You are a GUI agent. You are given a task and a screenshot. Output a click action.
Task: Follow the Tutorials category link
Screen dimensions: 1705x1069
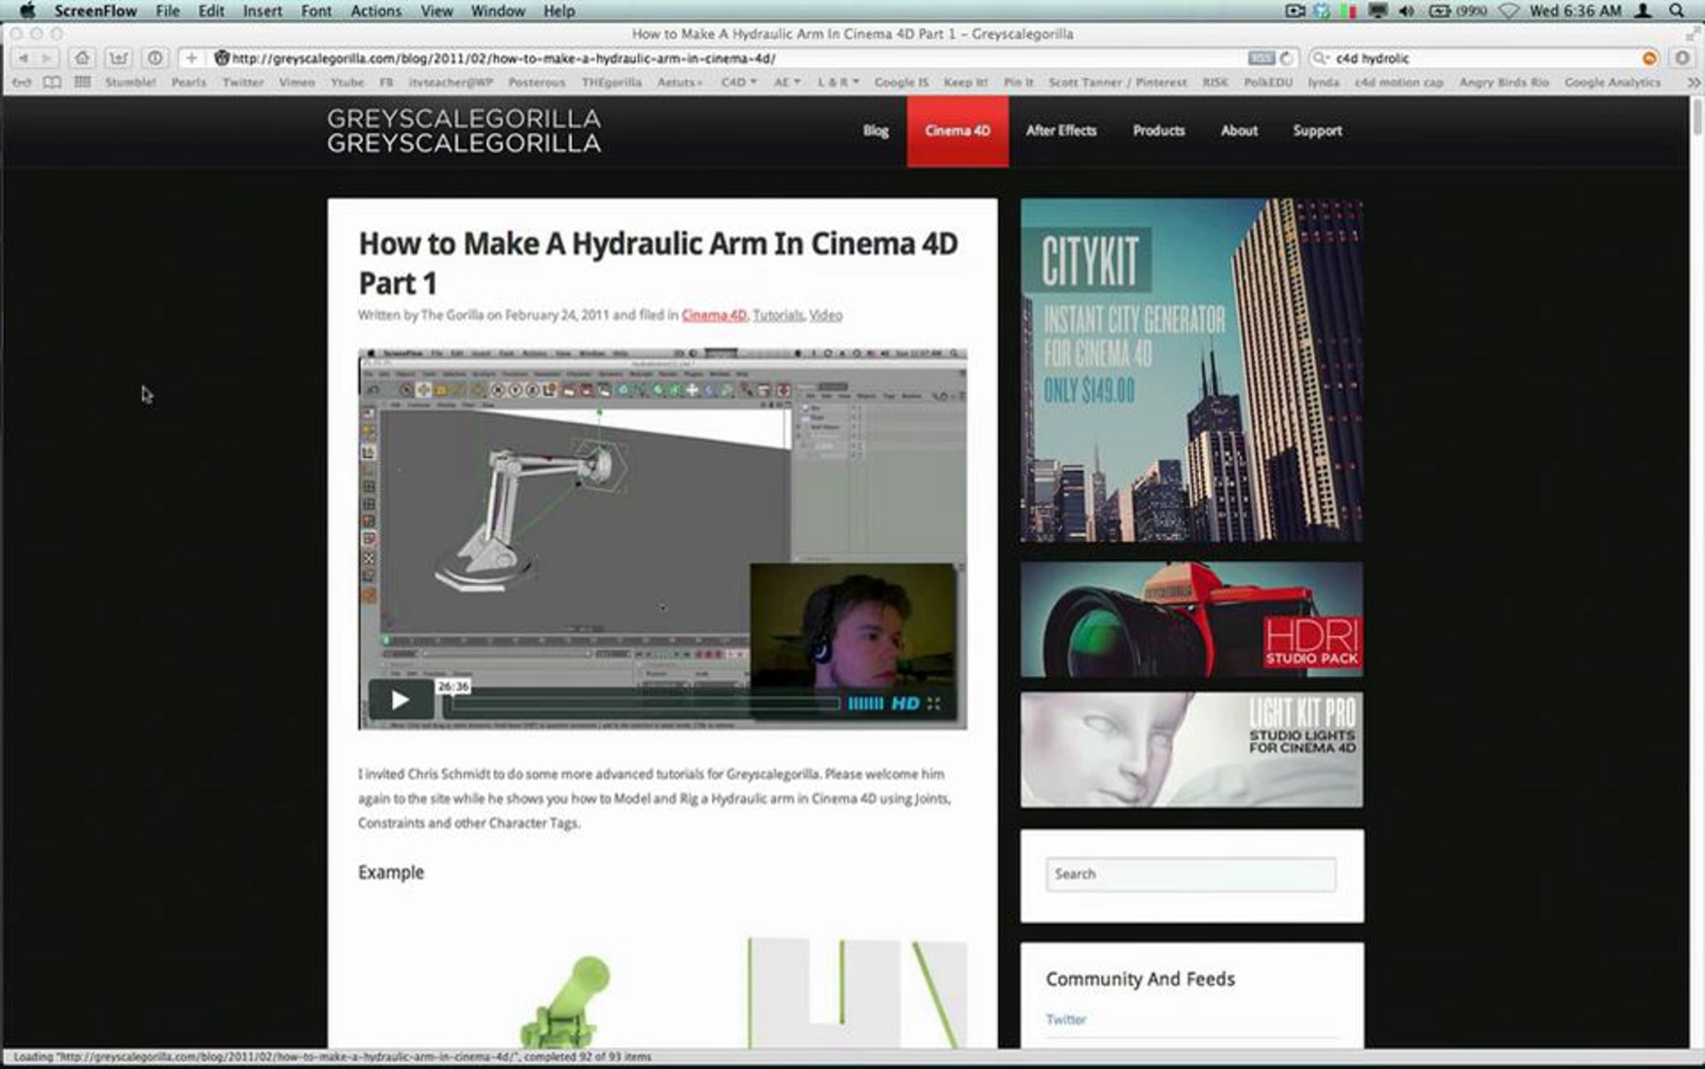point(778,315)
